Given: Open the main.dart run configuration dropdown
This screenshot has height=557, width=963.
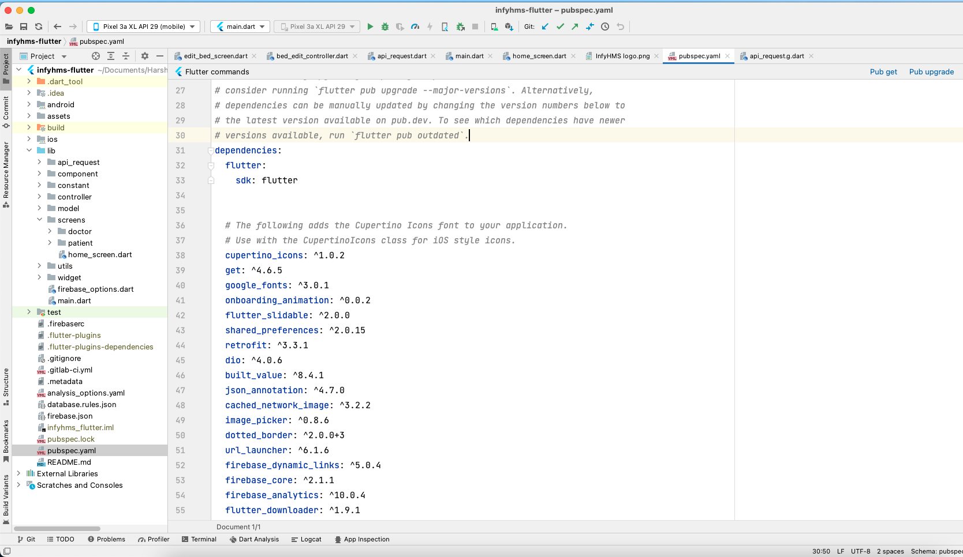Looking at the screenshot, I should (240, 27).
